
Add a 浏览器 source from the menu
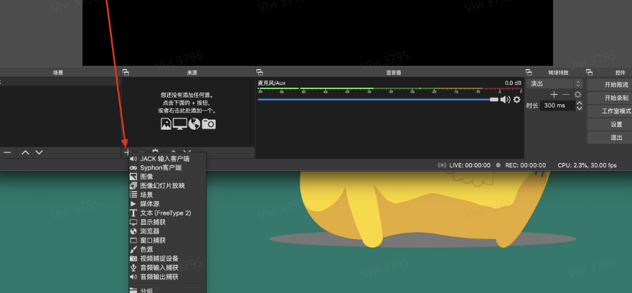[167, 231]
